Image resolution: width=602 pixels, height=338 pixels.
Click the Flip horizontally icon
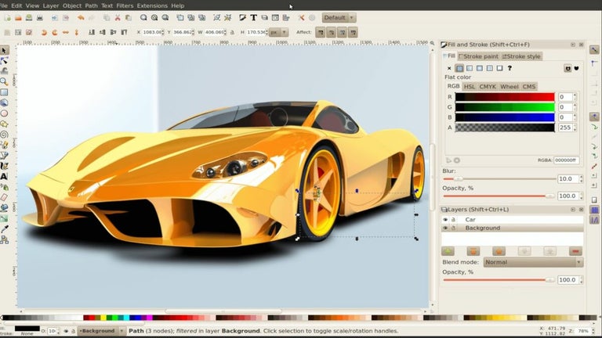click(x=66, y=33)
